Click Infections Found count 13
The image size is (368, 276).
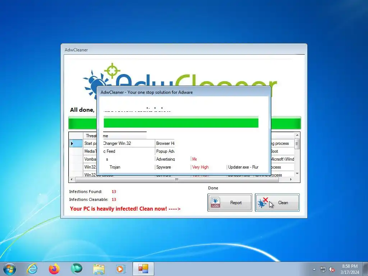point(114,192)
